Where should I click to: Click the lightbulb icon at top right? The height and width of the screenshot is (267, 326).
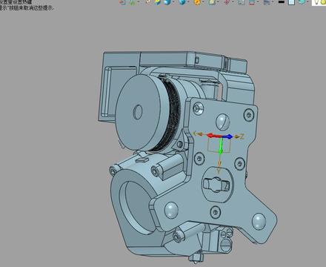[316, 2]
